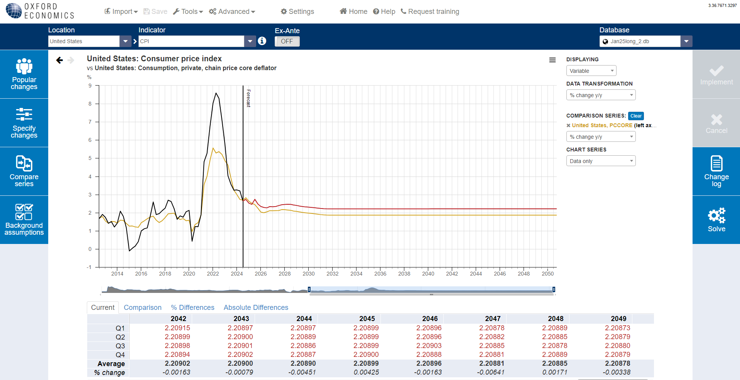Expand the Chart Series dropdown
The image size is (740, 380).
pyautogui.click(x=600, y=161)
